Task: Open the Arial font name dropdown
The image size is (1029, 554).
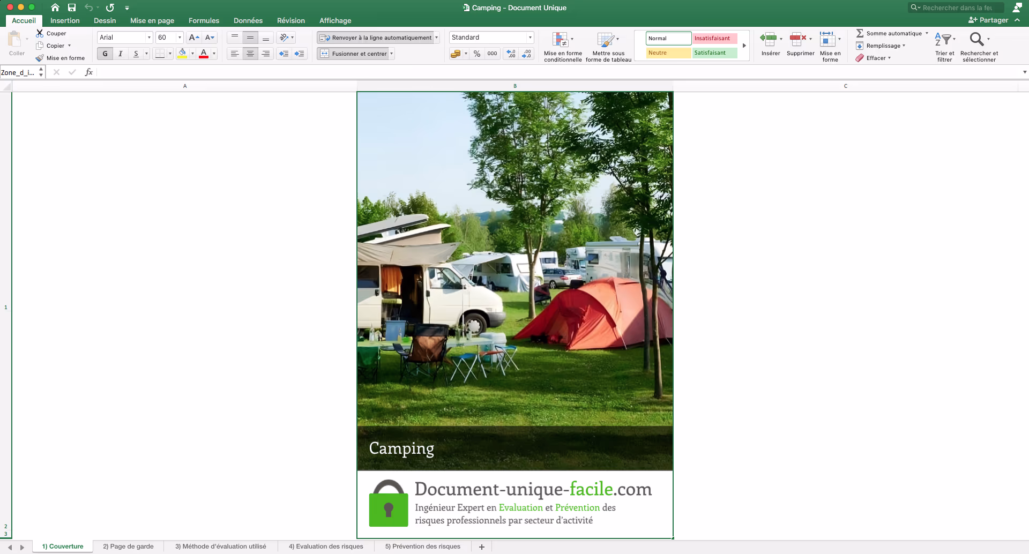Action: pos(149,38)
